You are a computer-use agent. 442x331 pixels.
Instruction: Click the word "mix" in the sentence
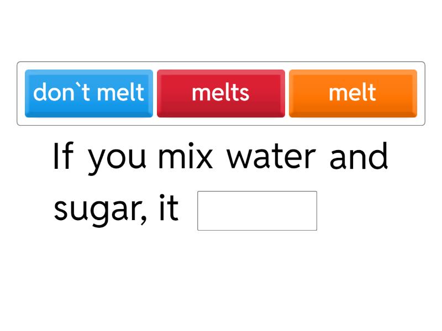185,156
